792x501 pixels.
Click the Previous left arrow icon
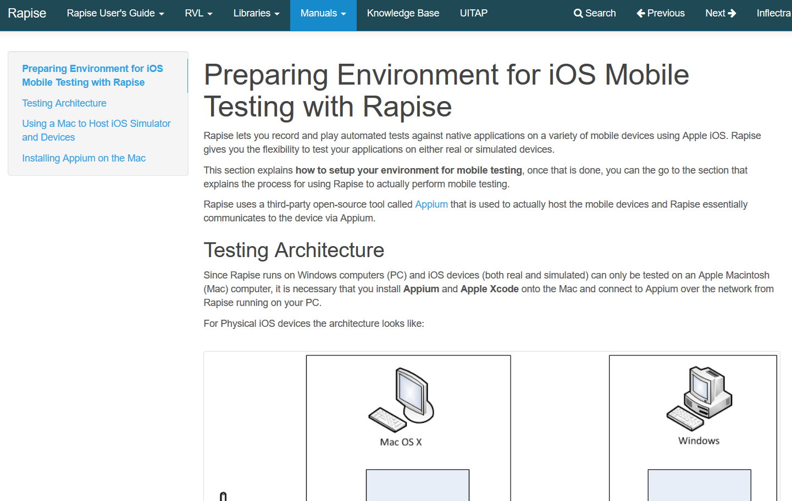tap(640, 13)
